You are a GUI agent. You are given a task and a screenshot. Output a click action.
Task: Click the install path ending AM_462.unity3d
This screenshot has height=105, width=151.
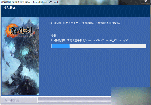90,40
